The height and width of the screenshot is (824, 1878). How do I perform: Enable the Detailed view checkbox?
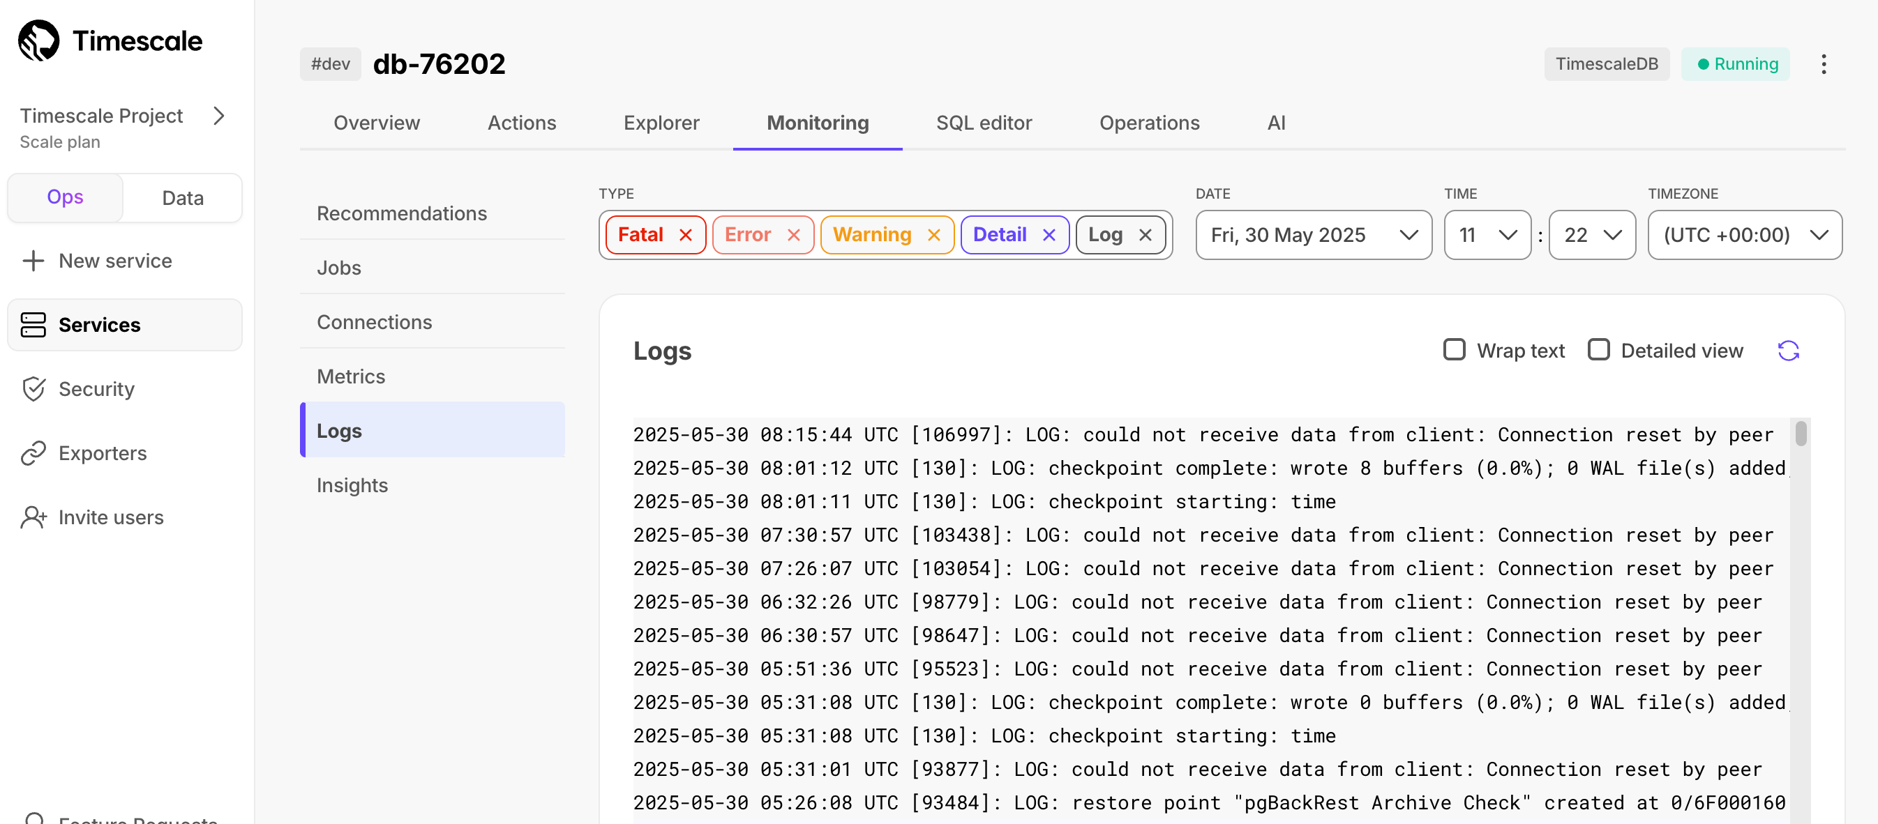pos(1599,350)
